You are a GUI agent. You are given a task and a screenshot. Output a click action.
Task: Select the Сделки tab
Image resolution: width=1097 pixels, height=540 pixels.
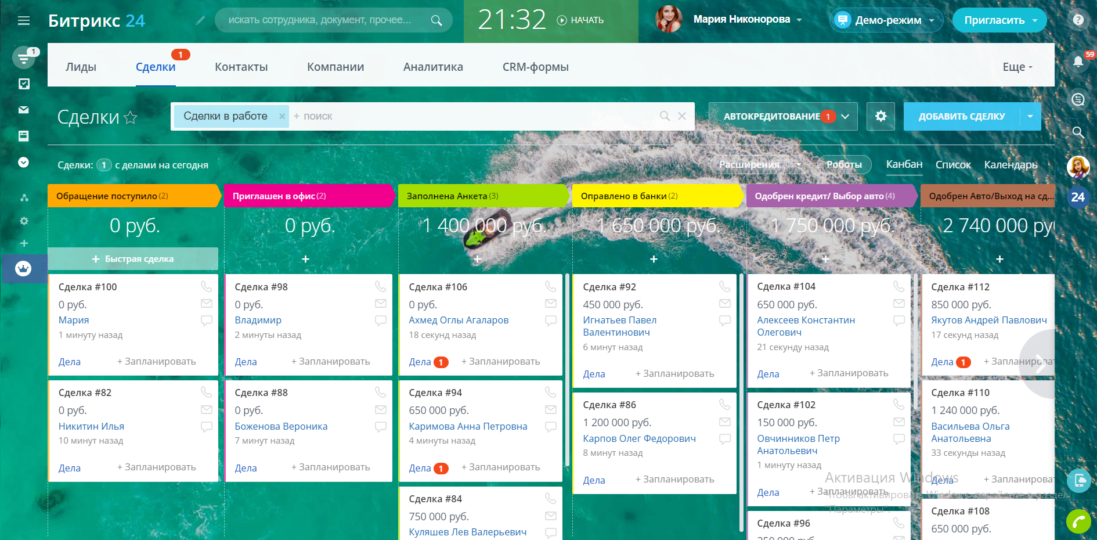point(156,67)
